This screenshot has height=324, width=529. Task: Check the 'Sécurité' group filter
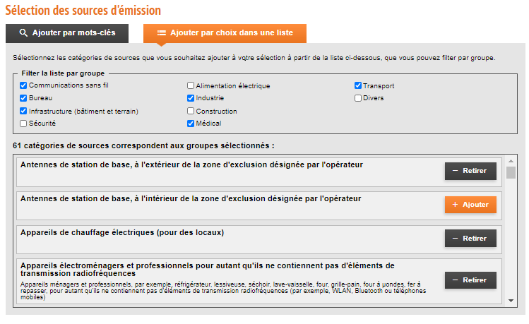[23, 124]
